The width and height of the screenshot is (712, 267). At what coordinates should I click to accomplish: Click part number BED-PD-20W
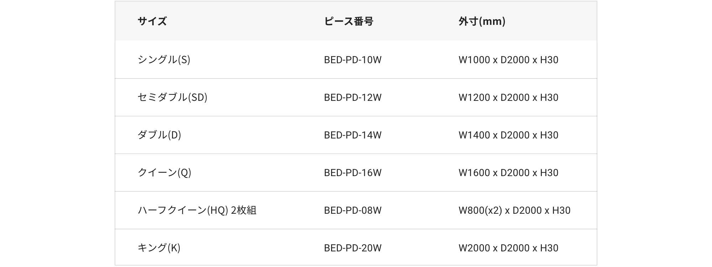(x=352, y=248)
